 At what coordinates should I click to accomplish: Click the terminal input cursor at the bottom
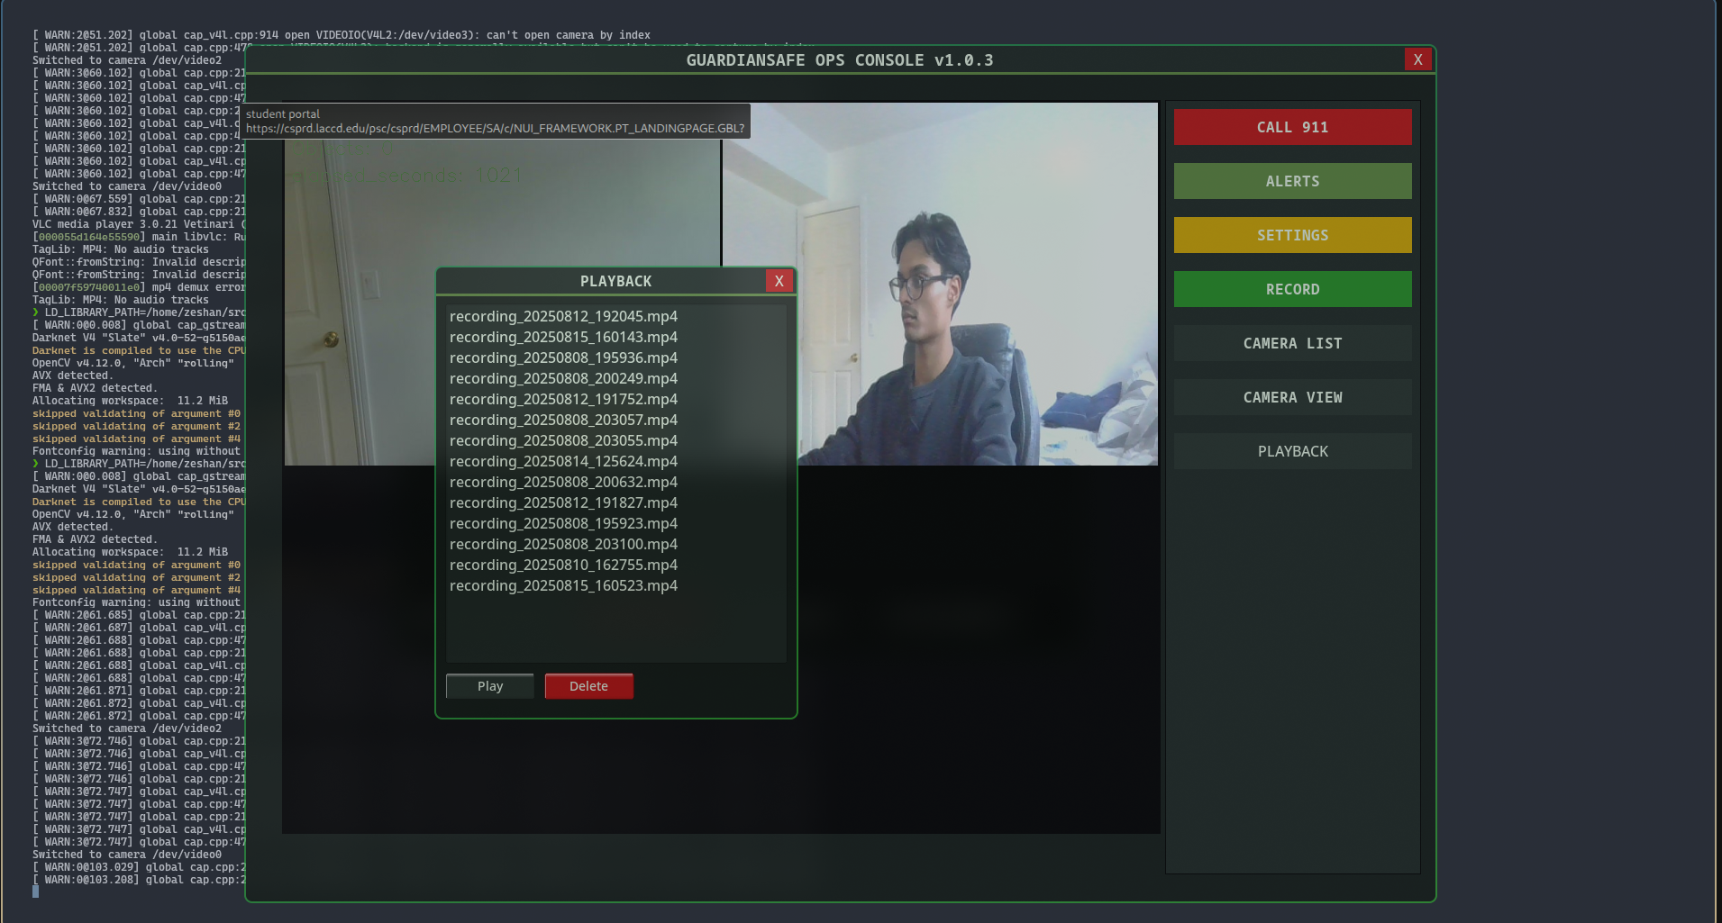click(35, 891)
